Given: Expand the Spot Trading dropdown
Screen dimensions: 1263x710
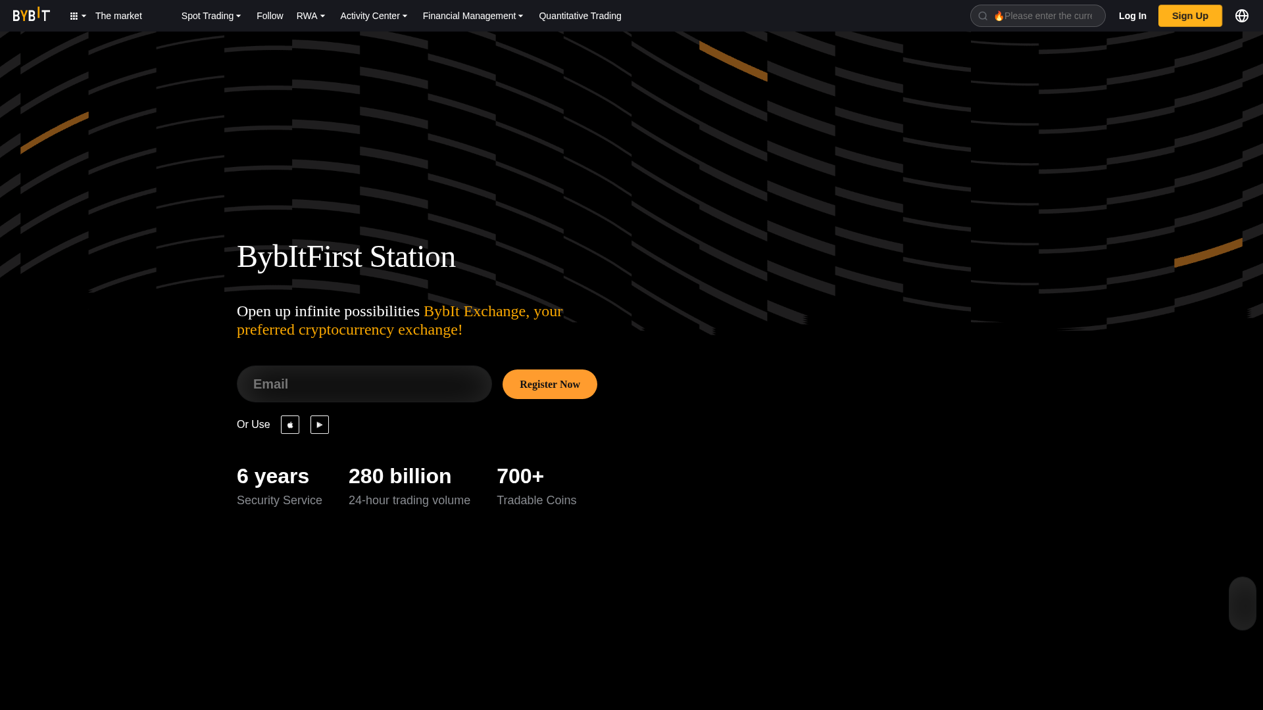Looking at the screenshot, I should tap(211, 16).
